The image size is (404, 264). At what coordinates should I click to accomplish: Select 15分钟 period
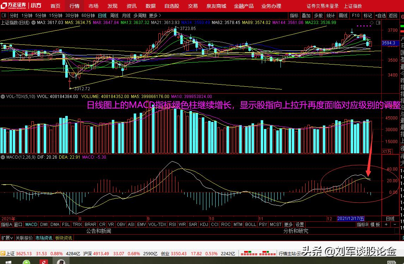[x=56, y=16]
